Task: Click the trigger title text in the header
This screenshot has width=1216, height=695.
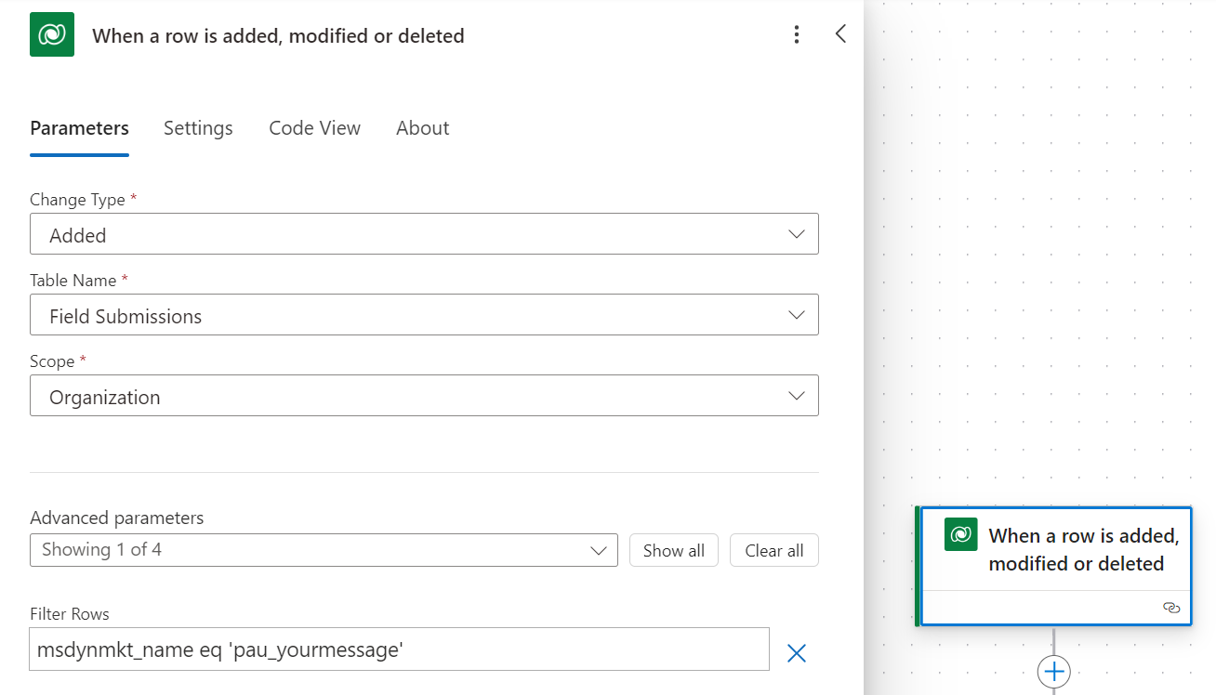Action: [x=277, y=35]
